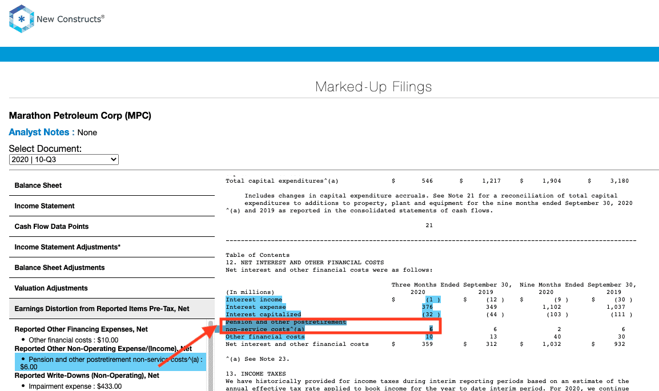Viewport: 659px width, 391px height.
Task: Click the sidebar list vertical scrollbar
Action: 211,356
